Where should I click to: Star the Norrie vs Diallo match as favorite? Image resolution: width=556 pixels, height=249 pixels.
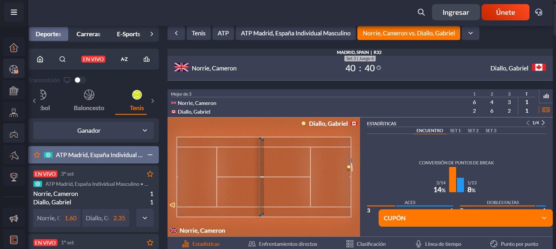coord(150,173)
